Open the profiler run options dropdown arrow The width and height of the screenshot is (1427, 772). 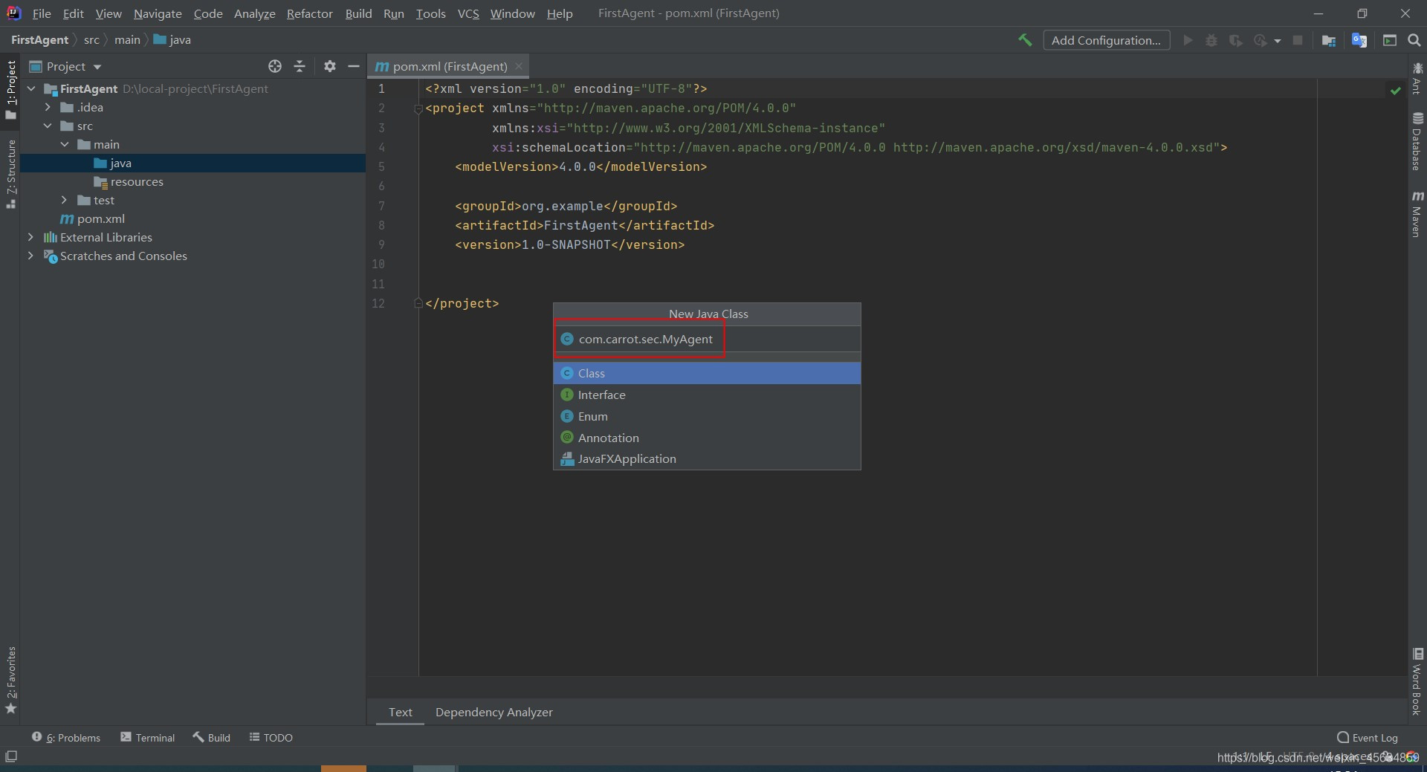point(1278,41)
